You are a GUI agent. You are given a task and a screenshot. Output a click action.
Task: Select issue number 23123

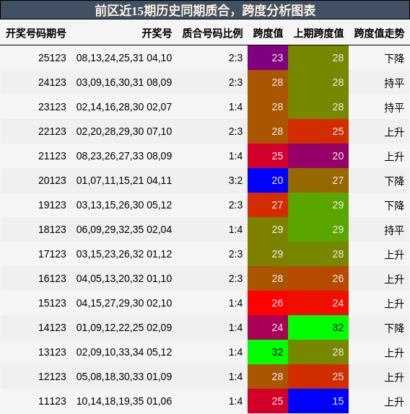[x=52, y=107]
